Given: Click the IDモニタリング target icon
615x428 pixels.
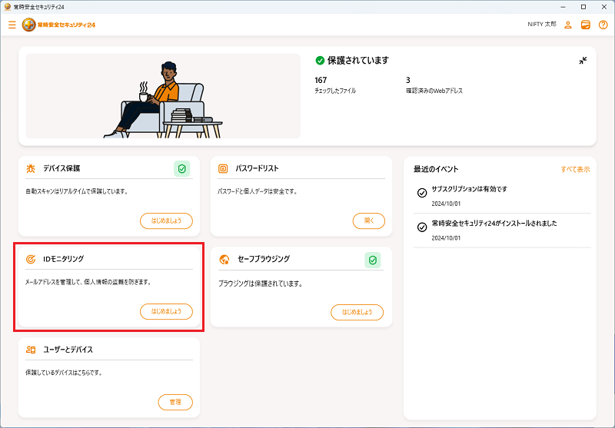Looking at the screenshot, I should [31, 260].
